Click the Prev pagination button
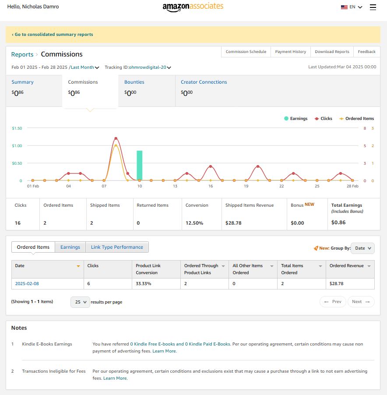 (x=333, y=302)
